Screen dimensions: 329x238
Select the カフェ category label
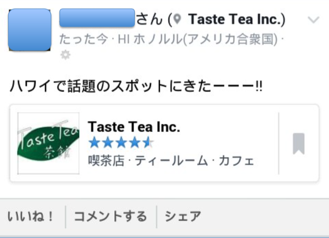click(237, 161)
